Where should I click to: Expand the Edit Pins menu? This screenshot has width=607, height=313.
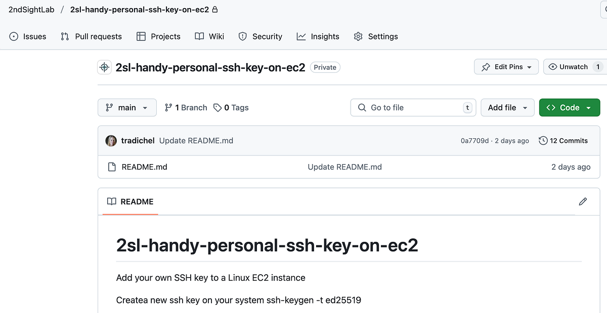pos(506,67)
